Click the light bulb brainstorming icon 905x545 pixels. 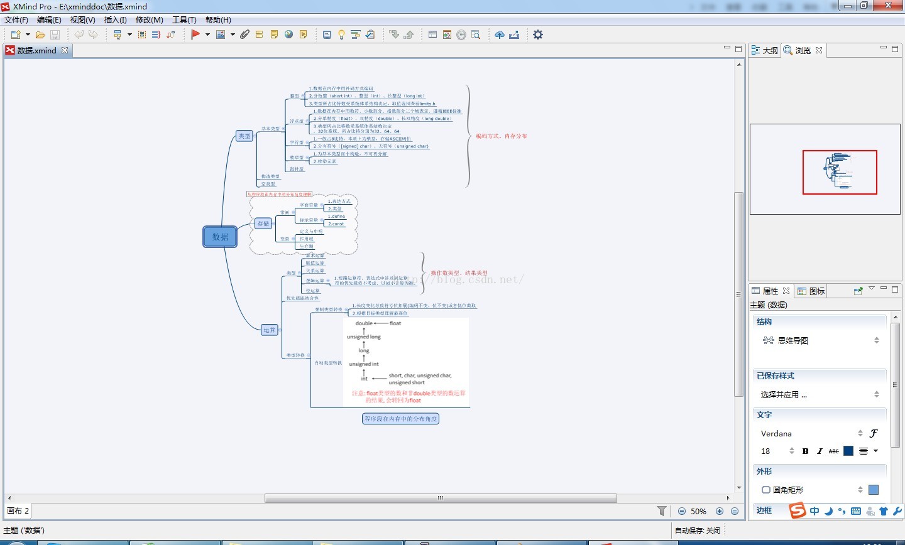point(341,35)
